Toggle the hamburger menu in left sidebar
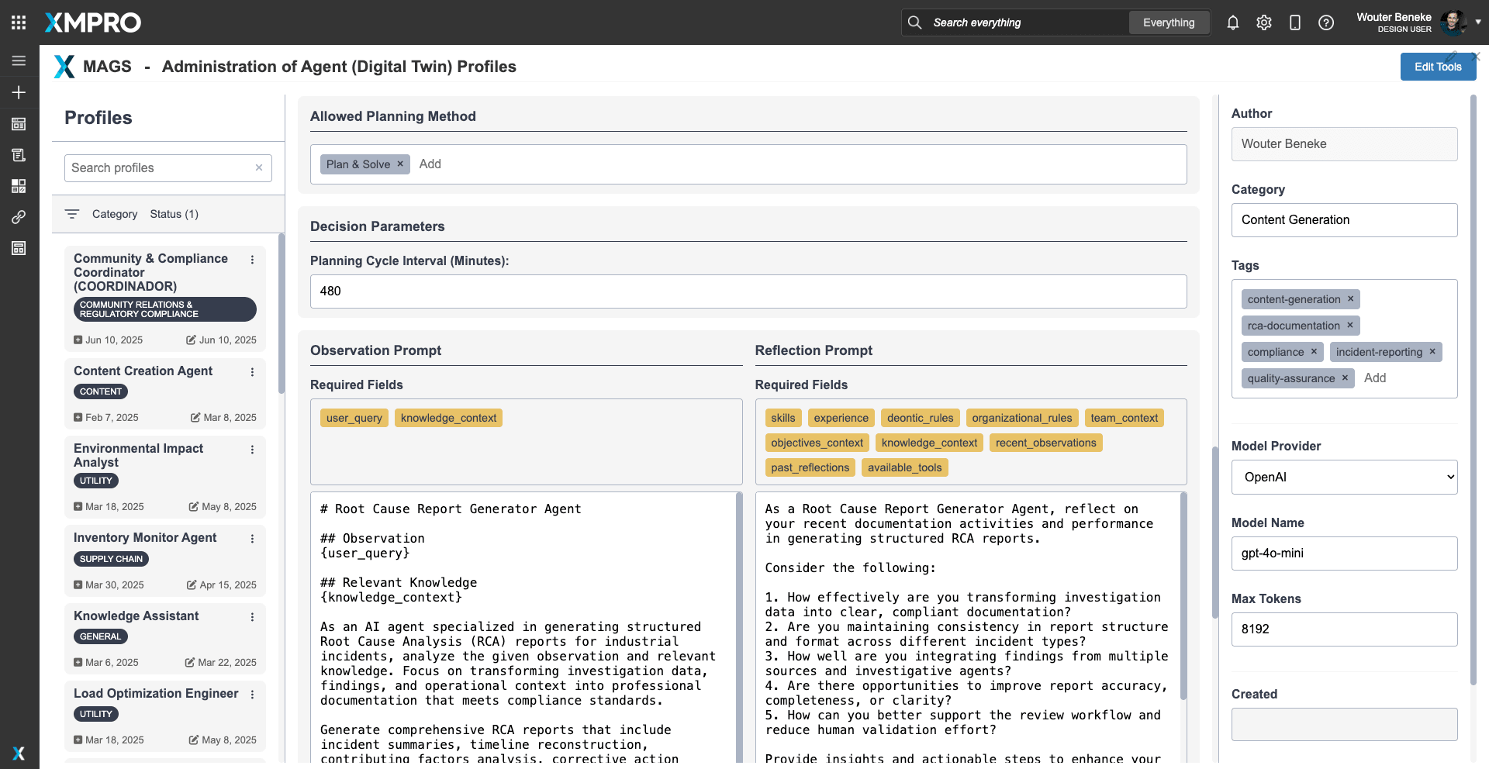This screenshot has height=769, width=1489. (x=19, y=60)
